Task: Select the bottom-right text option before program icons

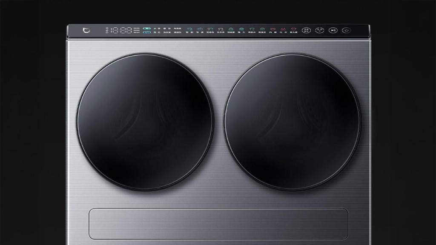Action: tap(178, 32)
